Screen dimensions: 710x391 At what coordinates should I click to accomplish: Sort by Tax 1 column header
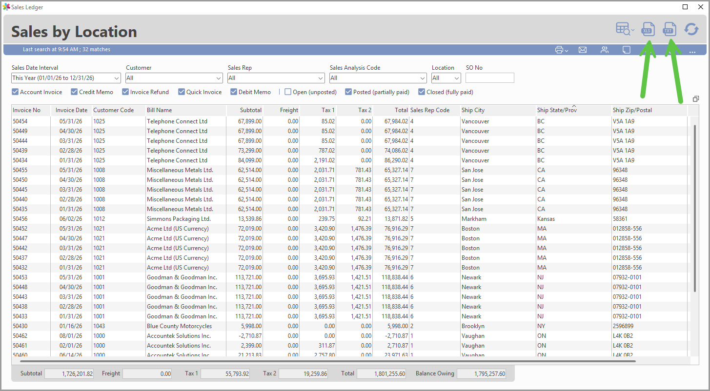318,110
